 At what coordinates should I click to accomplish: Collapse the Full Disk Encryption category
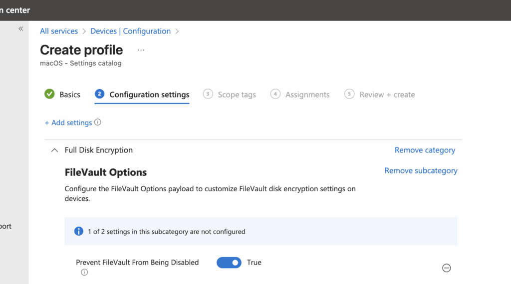[x=55, y=150]
